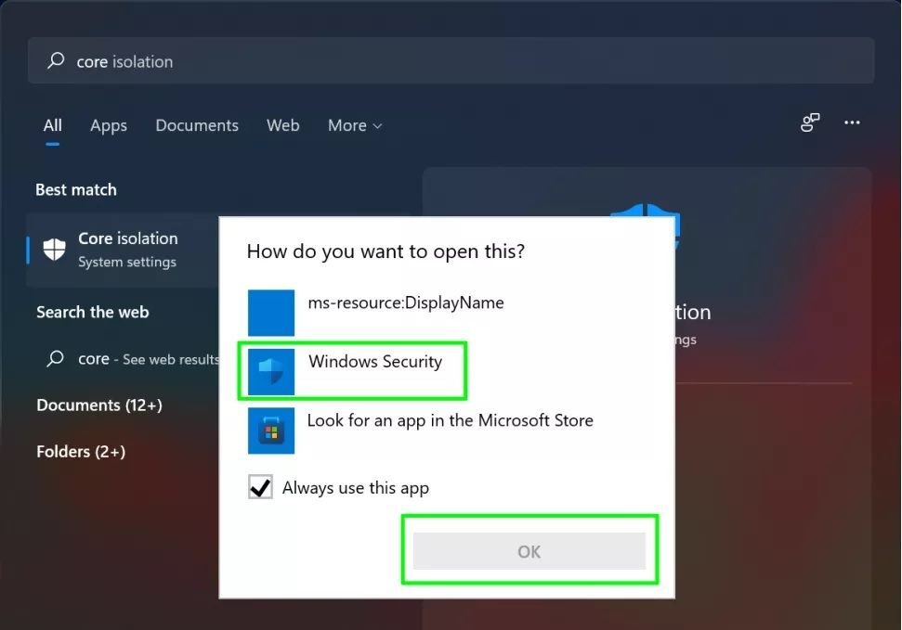The width and height of the screenshot is (902, 630).
Task: Open 'core - See web results' entry
Action: pos(133,359)
